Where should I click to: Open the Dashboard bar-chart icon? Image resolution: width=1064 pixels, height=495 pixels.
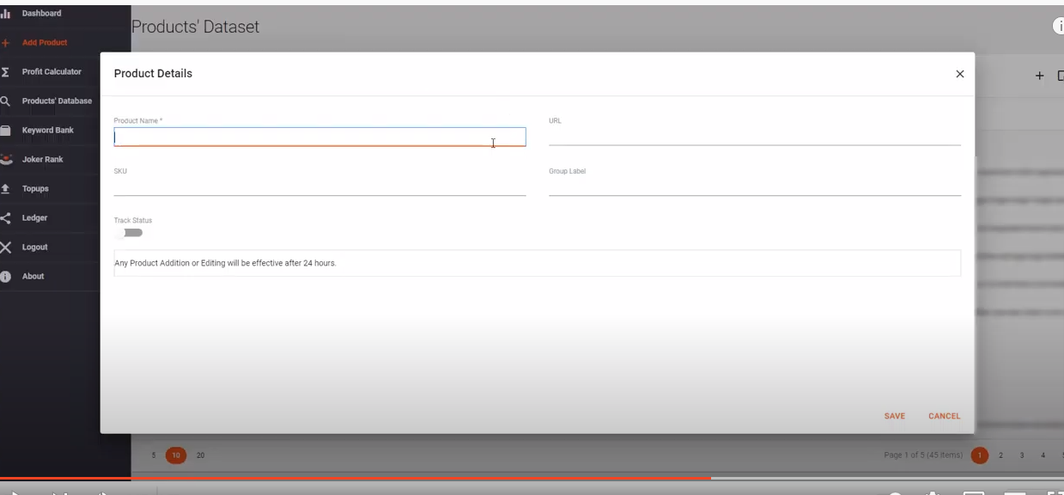coord(5,14)
